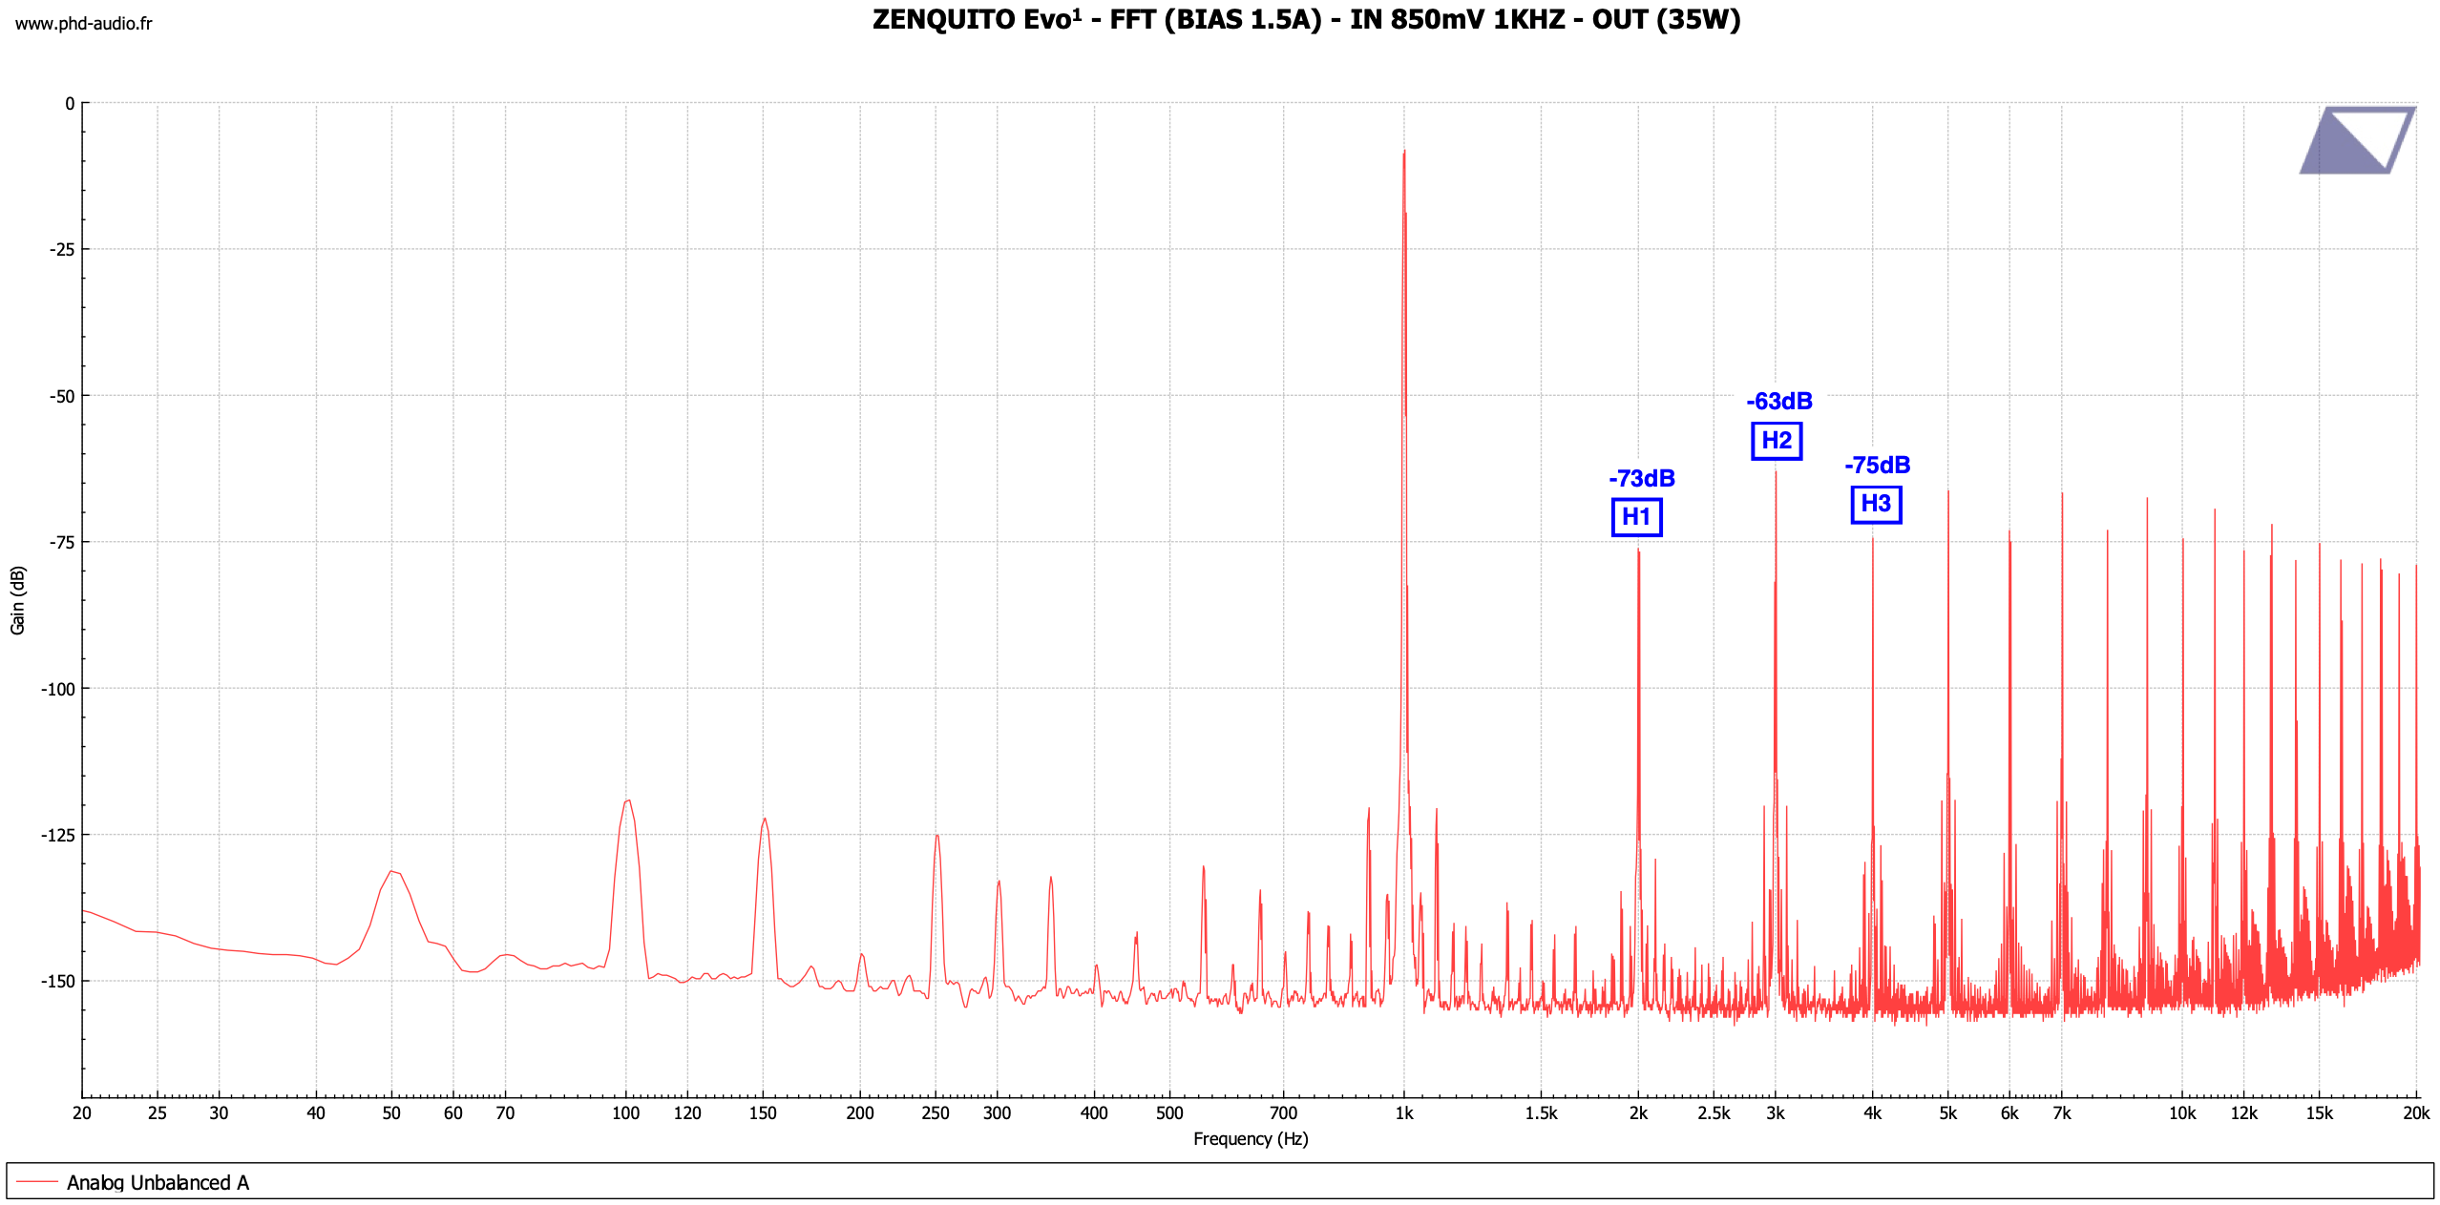Image resolution: width=2440 pixels, height=1205 pixels.
Task: Click the -150 gain tick label
Action: tap(57, 981)
